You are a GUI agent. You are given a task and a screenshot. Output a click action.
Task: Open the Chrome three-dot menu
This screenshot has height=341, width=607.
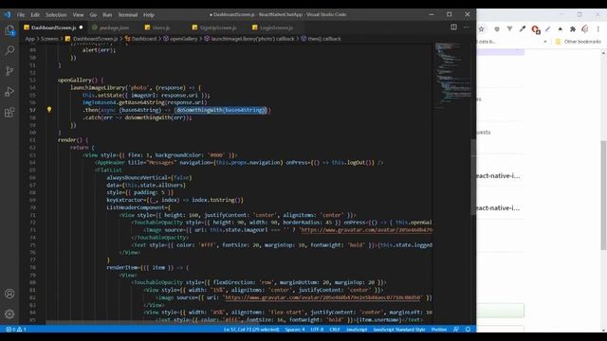pyautogui.click(x=598, y=29)
